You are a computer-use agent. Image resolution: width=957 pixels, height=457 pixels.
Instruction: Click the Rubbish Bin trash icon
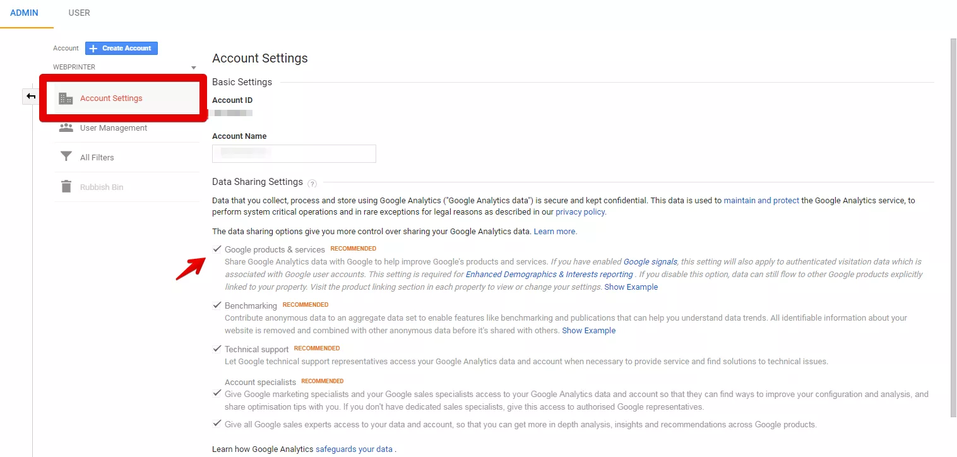click(x=66, y=187)
